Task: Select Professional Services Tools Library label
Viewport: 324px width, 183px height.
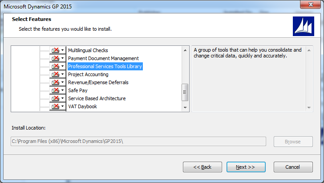Action: click(105, 66)
